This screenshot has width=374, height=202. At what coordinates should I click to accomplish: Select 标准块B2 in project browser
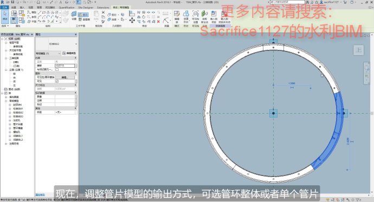coord(18,113)
